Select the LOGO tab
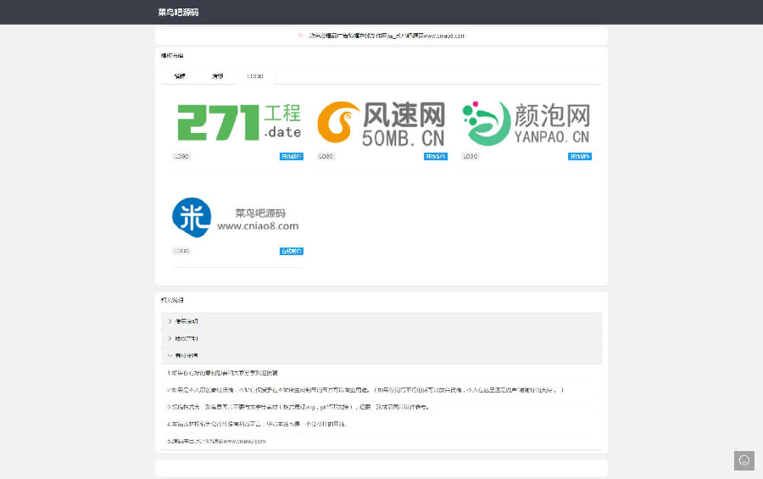 tap(255, 76)
